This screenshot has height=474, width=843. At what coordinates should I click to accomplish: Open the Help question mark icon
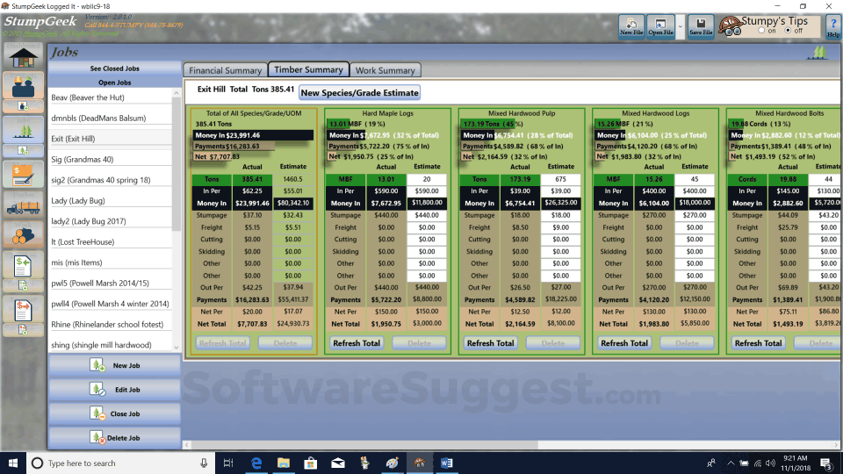(832, 26)
